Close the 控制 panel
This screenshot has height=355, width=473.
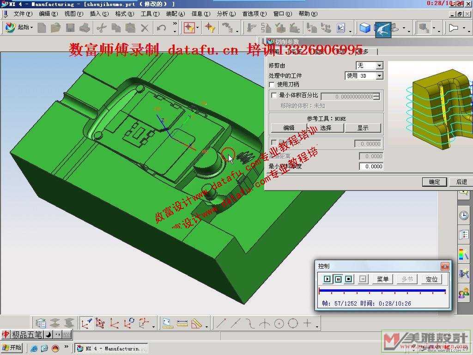445,266
